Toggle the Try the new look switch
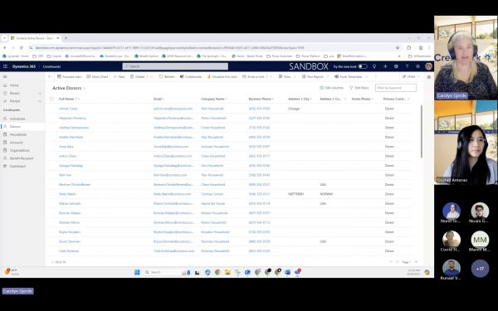Screen dimensions: 498x311 click(x=363, y=66)
